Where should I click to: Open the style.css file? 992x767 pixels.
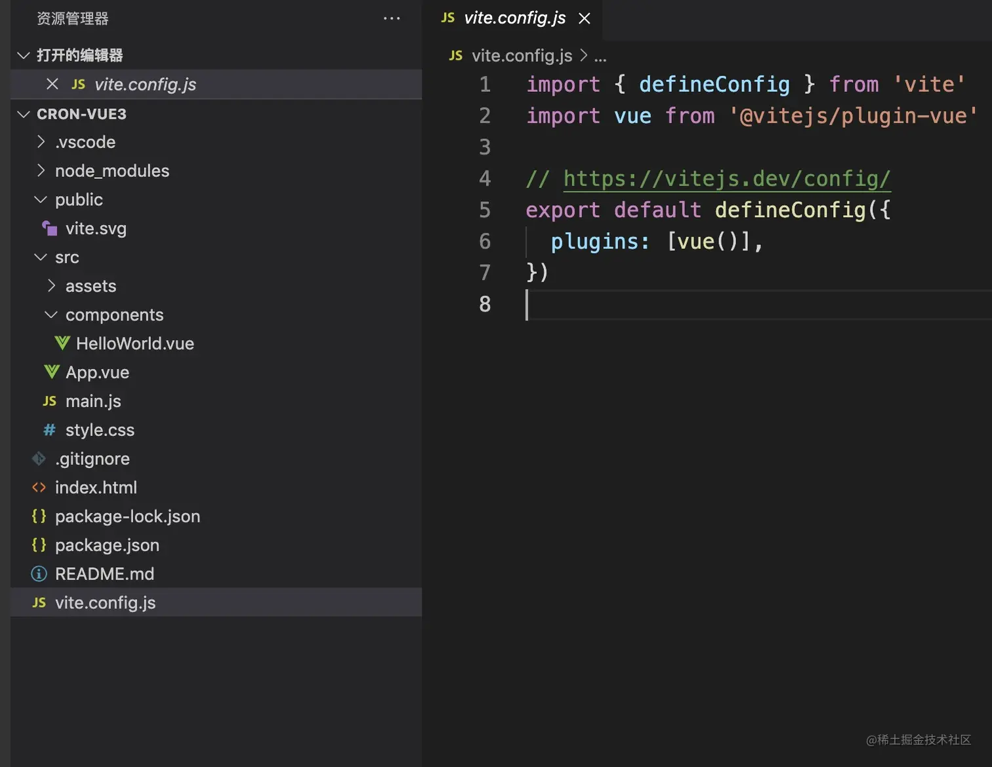coord(216,430)
